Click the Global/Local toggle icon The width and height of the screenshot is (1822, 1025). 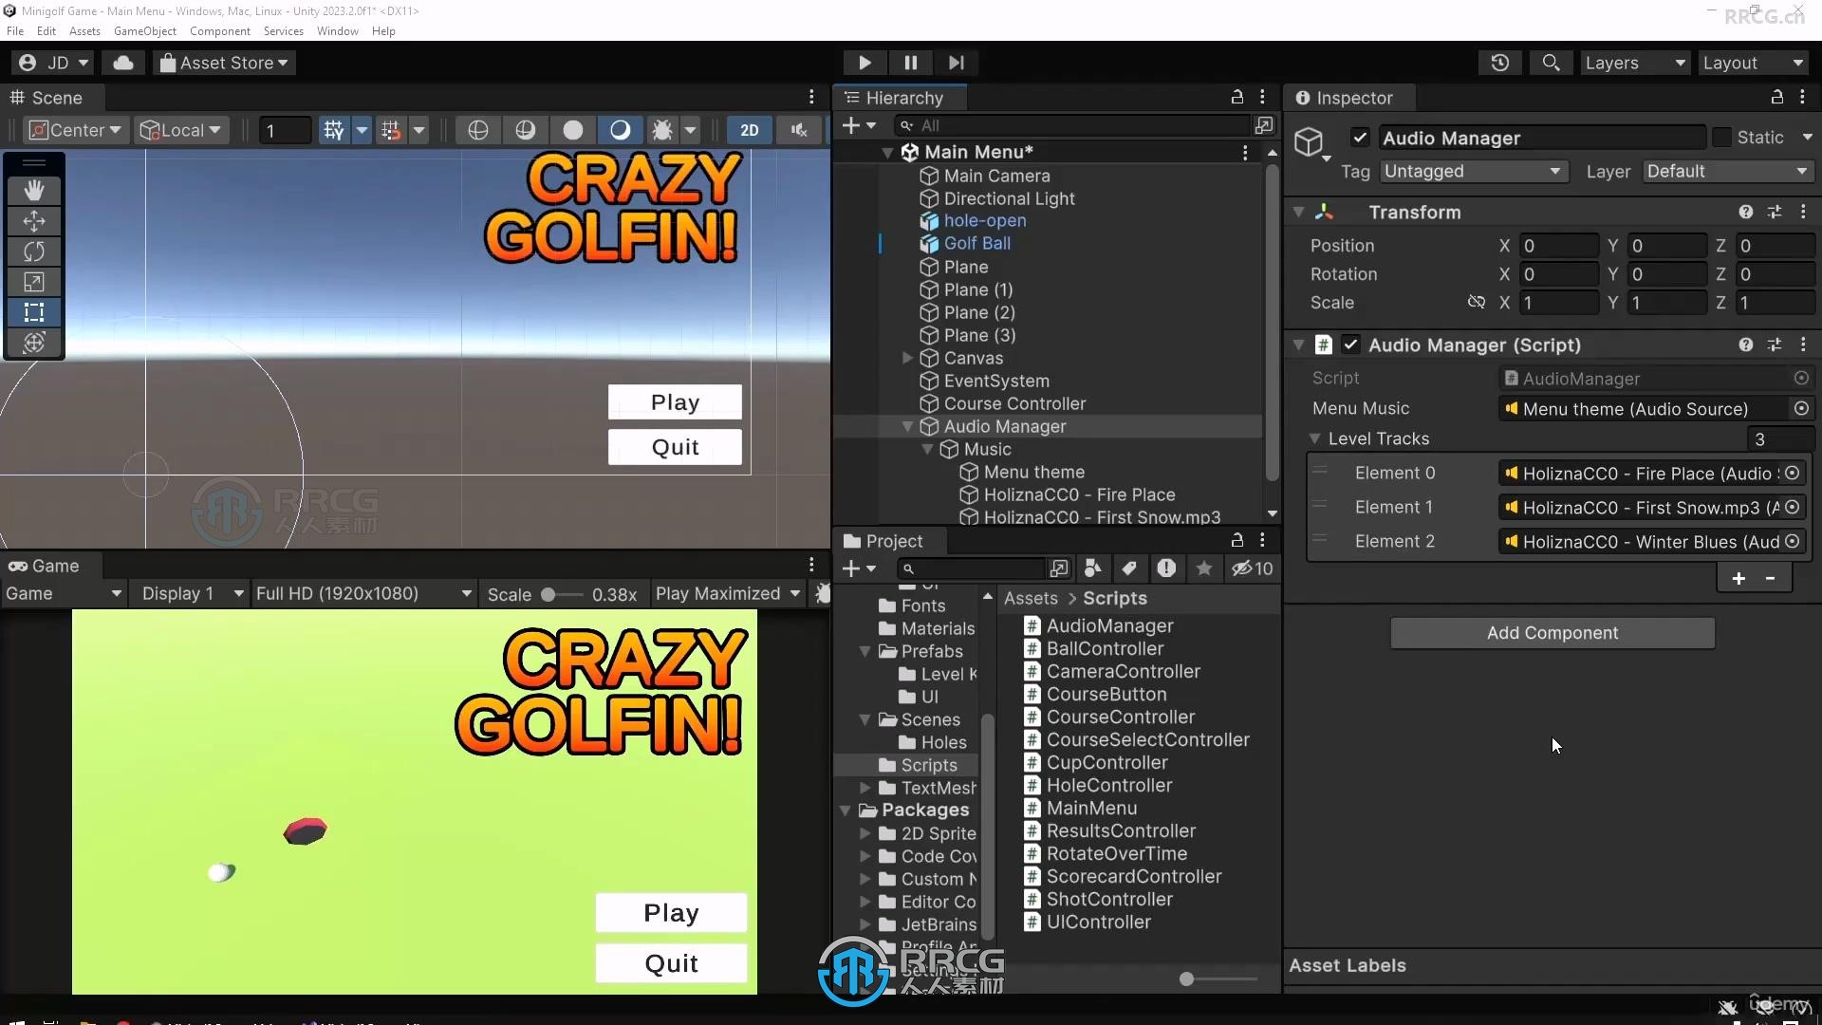(x=179, y=129)
